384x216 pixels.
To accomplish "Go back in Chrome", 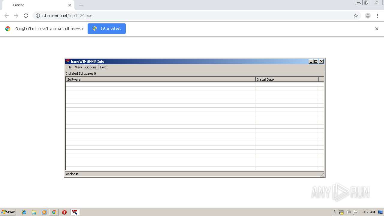I will tap(7, 16).
